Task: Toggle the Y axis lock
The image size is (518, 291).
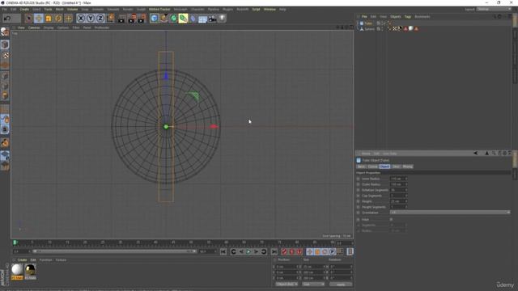Action: click(91, 18)
